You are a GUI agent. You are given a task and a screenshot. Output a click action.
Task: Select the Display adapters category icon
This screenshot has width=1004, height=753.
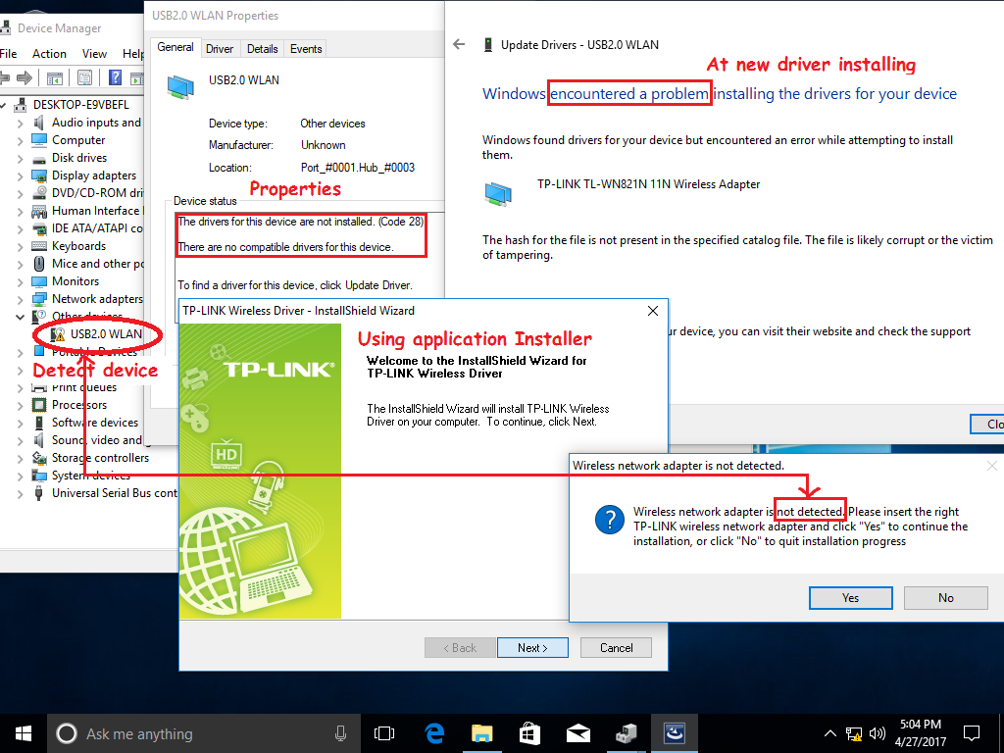(39, 176)
